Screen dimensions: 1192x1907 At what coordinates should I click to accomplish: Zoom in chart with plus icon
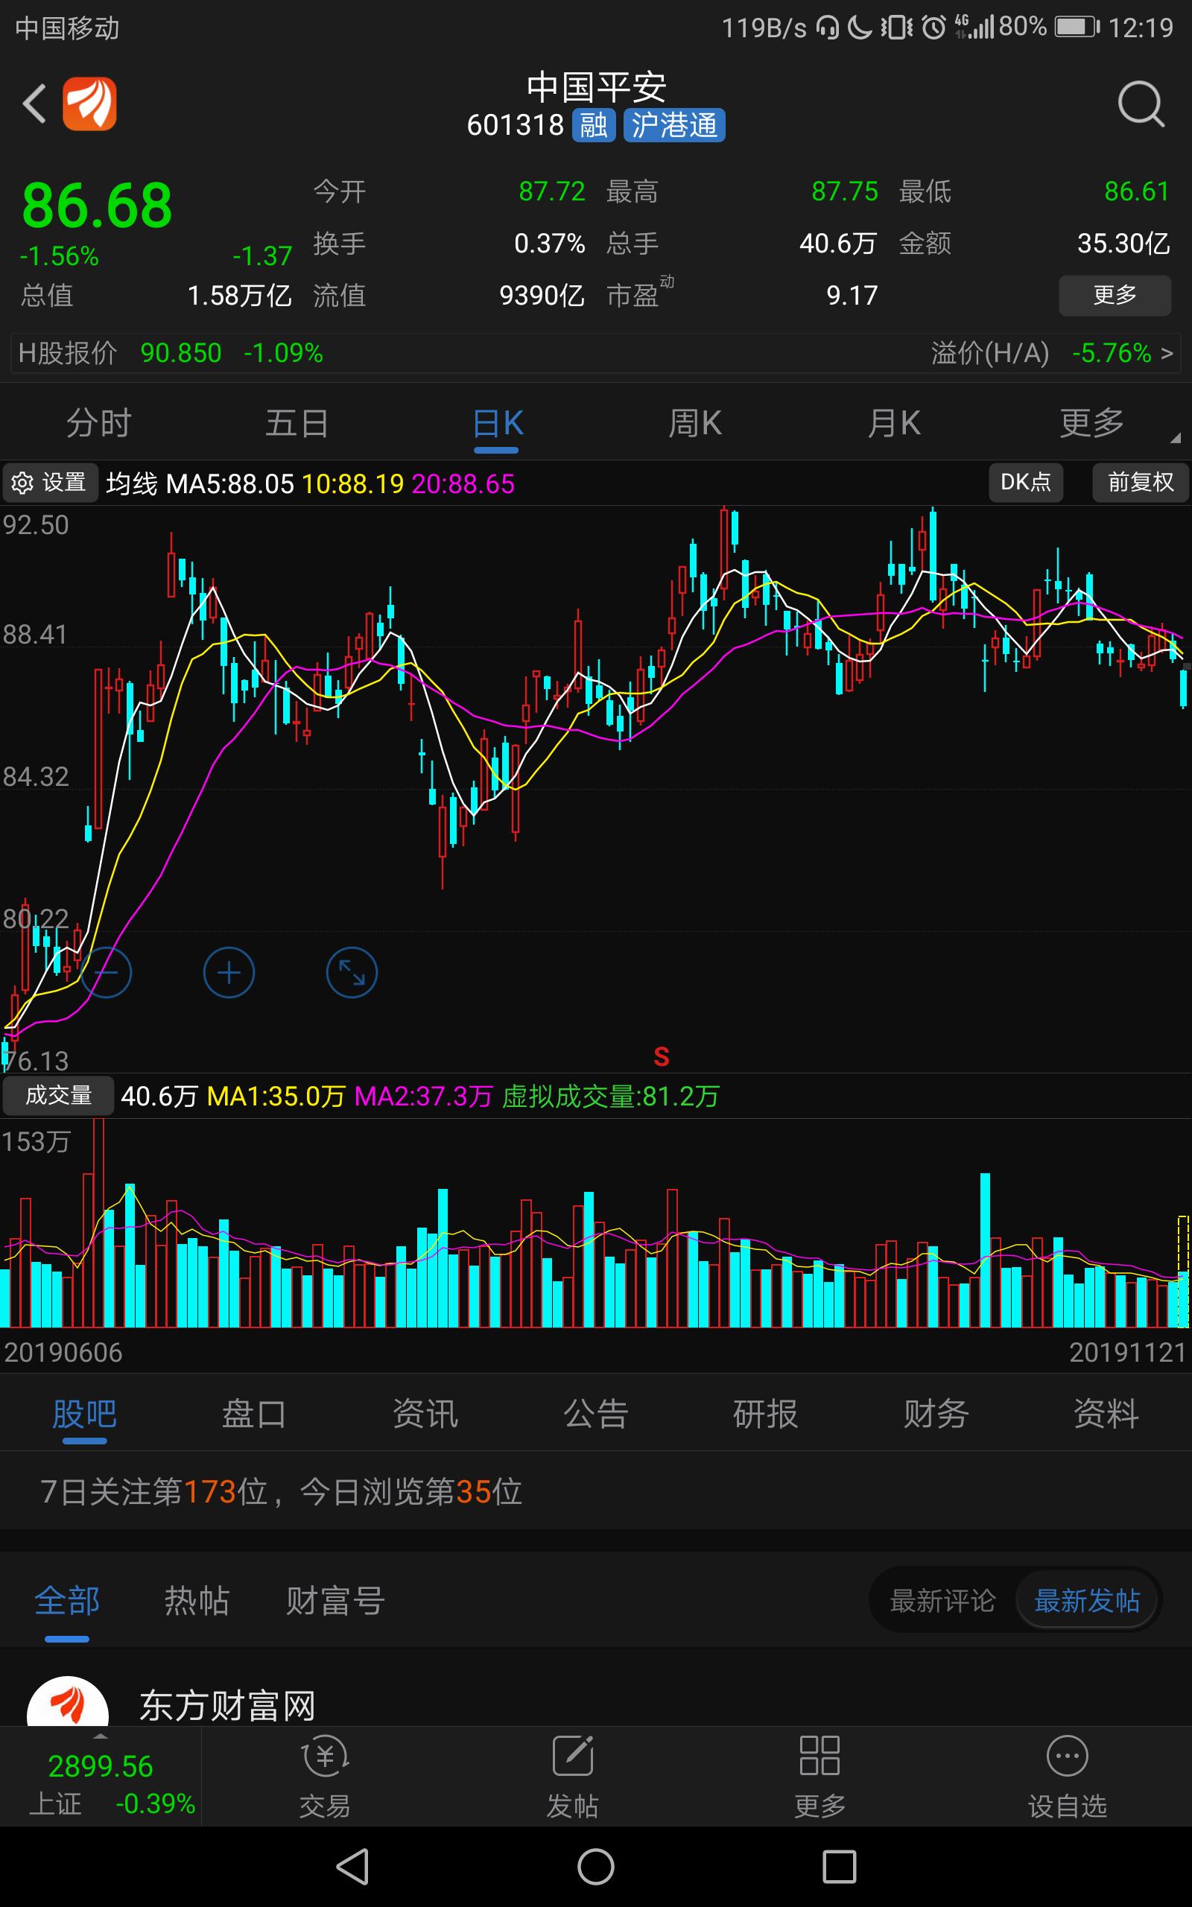coord(229,972)
